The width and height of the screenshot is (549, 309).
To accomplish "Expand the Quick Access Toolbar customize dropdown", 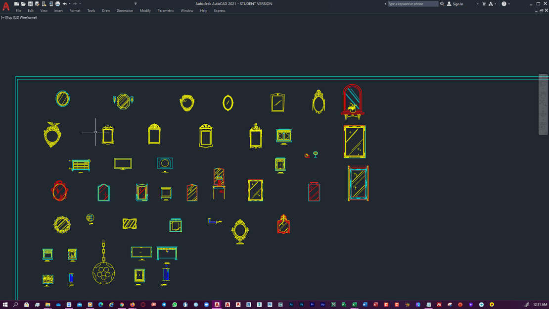I will [x=135, y=4].
